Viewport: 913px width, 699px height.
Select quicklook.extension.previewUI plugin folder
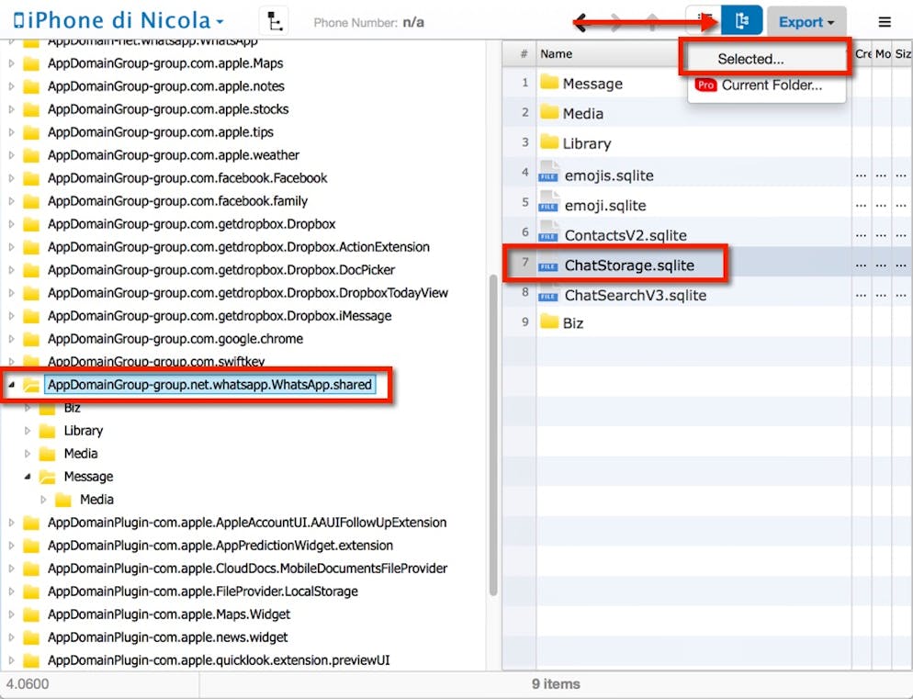(219, 660)
